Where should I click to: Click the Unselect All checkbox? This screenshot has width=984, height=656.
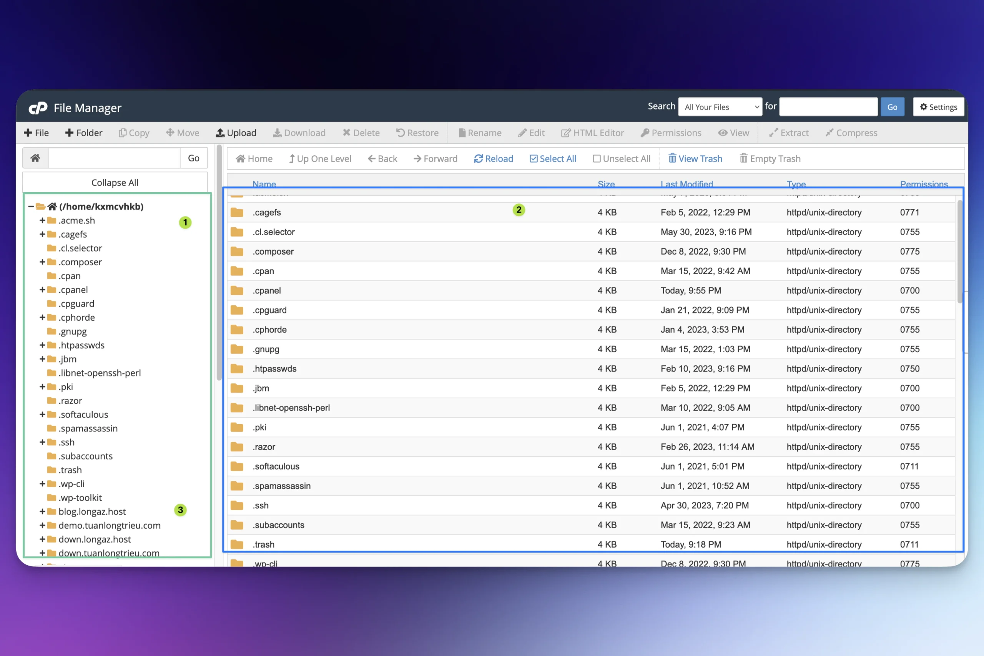tap(596, 158)
